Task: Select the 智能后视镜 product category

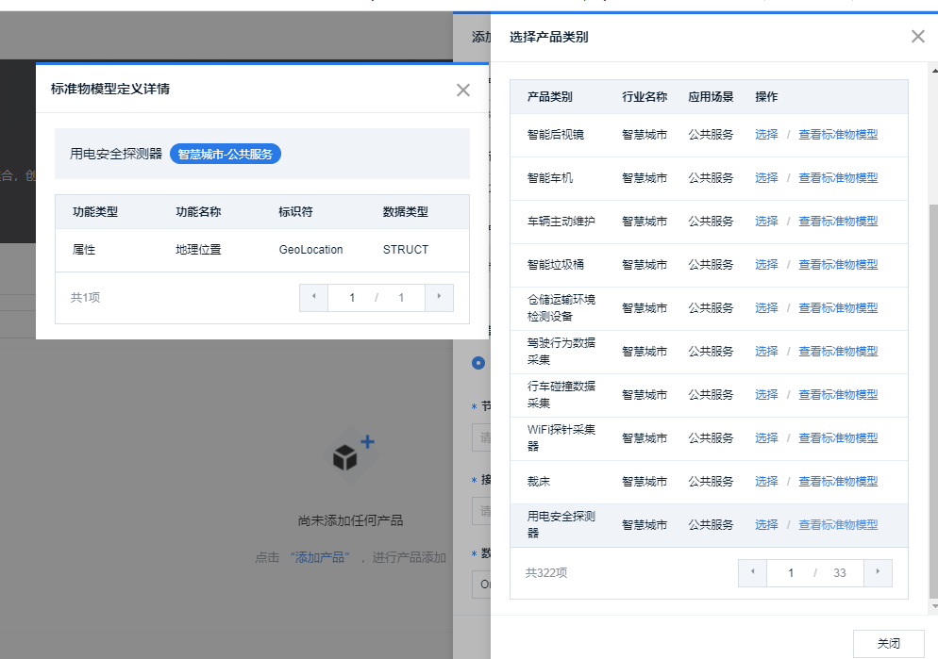Action: (766, 135)
